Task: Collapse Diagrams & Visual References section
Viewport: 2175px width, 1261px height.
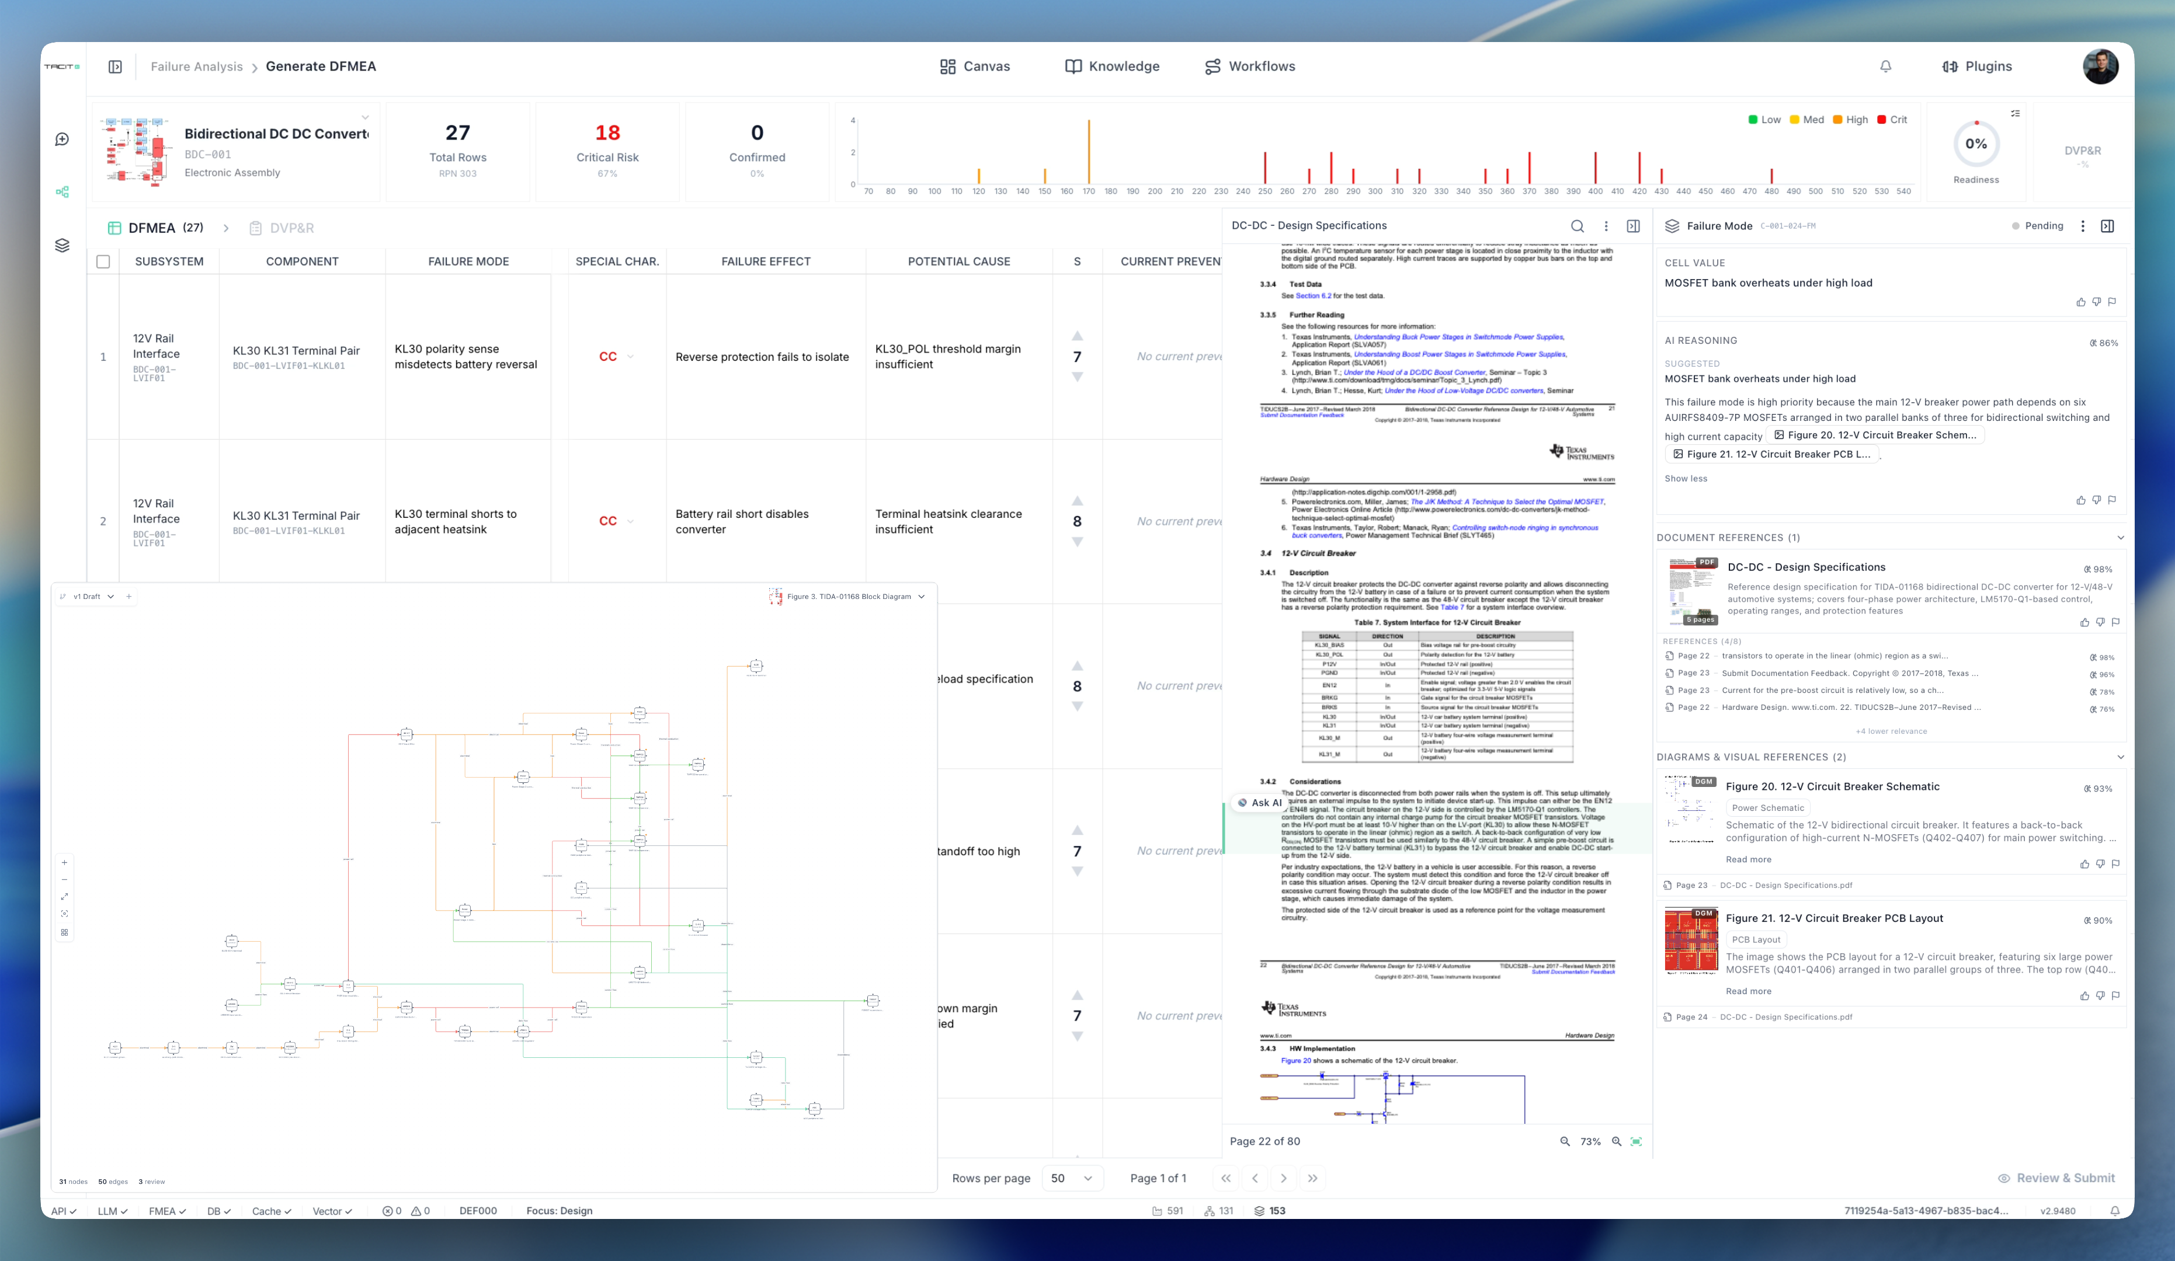Action: tap(2121, 757)
